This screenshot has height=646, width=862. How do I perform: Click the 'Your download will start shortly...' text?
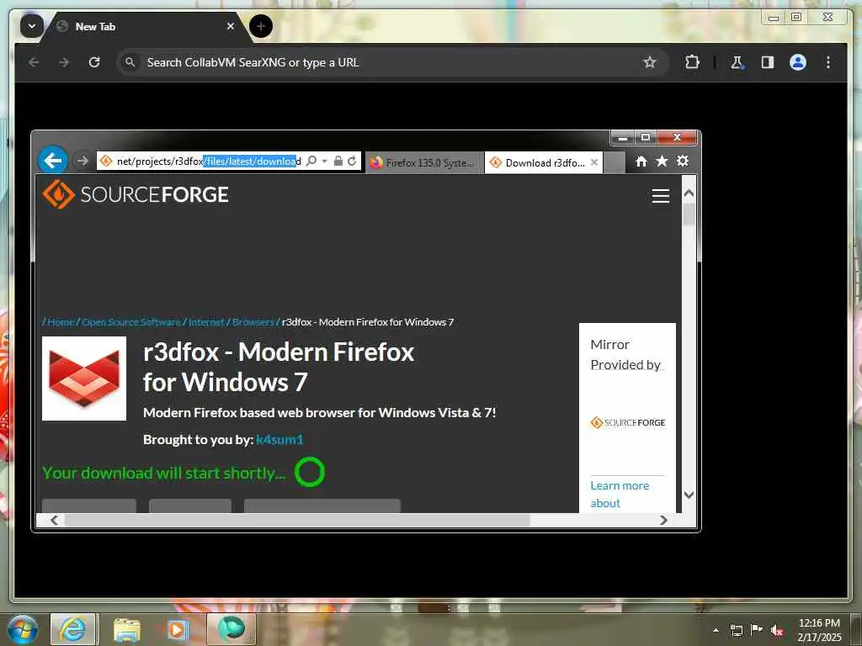click(164, 473)
